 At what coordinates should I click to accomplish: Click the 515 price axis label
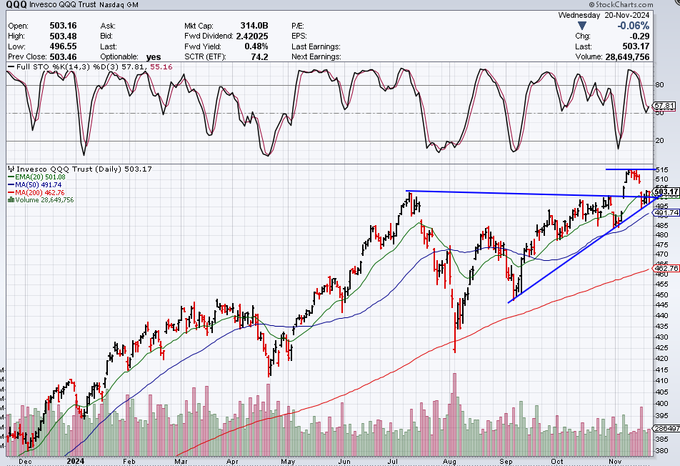(x=661, y=169)
